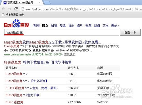Switch to 文库 search category
Viewport: 142px width, 105px height.
coord(106,25)
